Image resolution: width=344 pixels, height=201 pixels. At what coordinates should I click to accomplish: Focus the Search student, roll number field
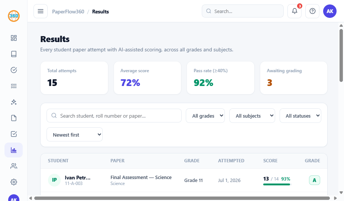114,116
